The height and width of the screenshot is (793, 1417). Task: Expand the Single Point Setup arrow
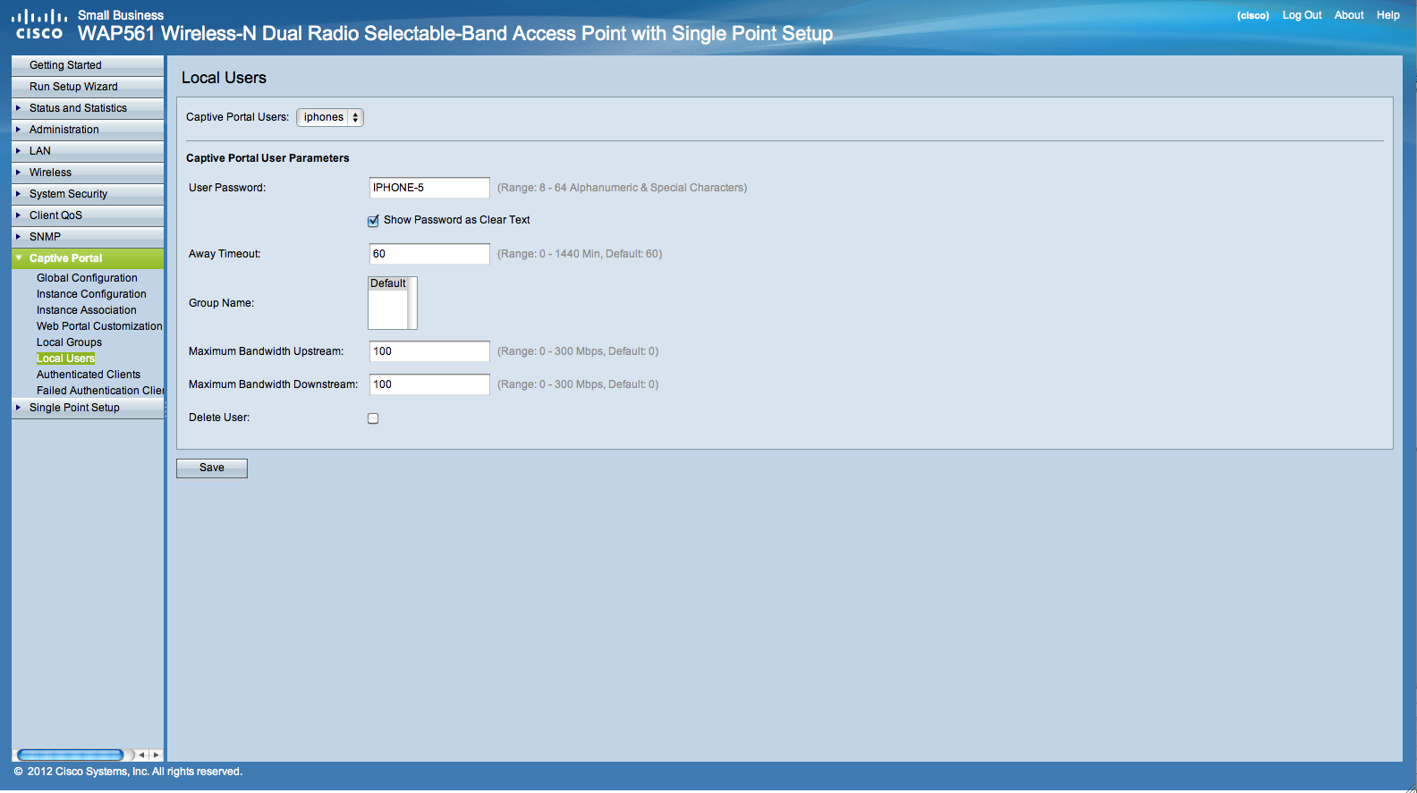coord(18,408)
